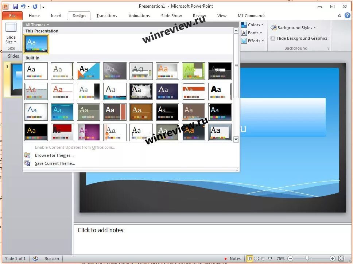The height and width of the screenshot is (264, 353).
Task: Apply the dark blue-purple theme in second row
Action: tap(167, 92)
